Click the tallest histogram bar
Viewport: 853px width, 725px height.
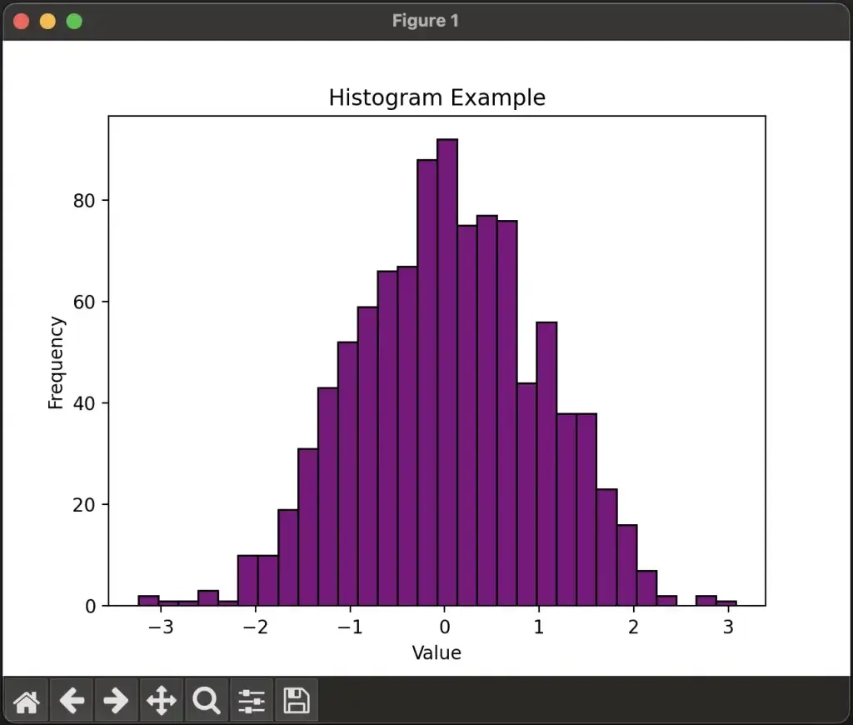[x=447, y=375]
